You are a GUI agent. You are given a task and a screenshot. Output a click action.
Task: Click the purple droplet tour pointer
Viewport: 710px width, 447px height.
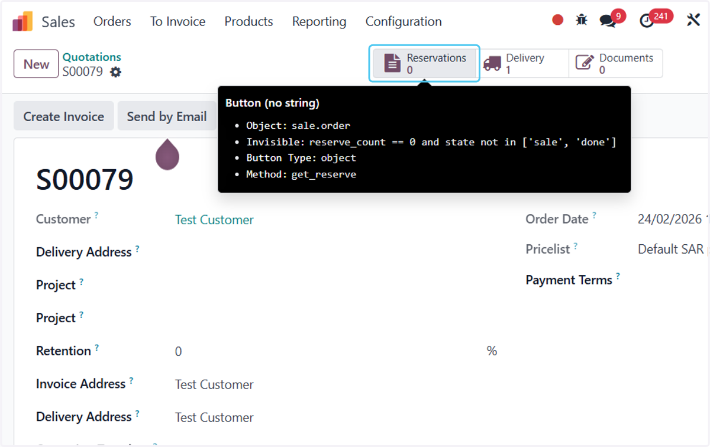(x=167, y=154)
